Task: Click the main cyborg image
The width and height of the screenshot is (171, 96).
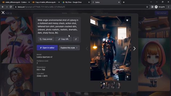Action: point(111,49)
